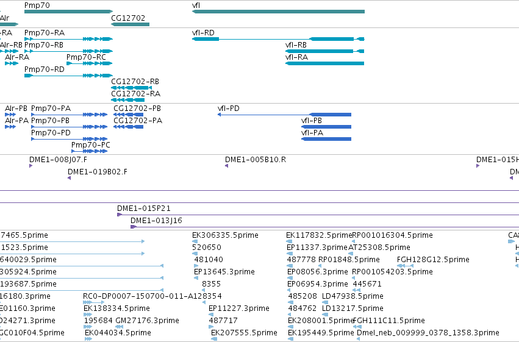
Task: Click the vfl gene span bar
Action: [x=278, y=12]
